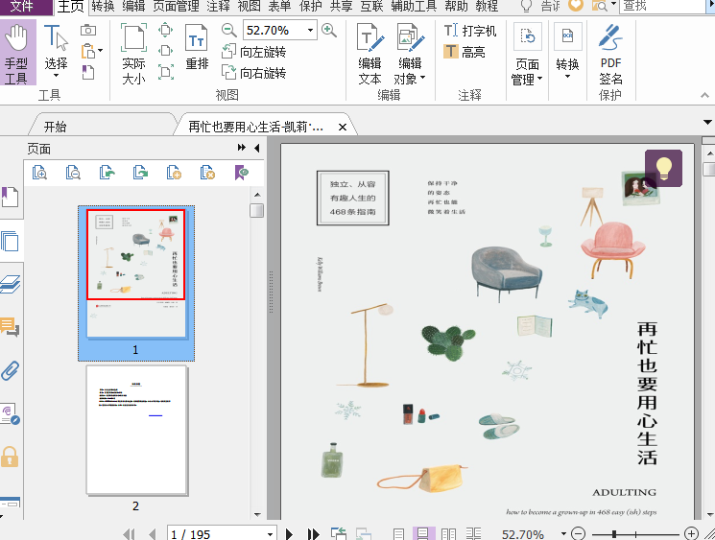Open the Attachments paperclip panel in sidebar
Screen dimensions: 715x540
pyautogui.click(x=11, y=370)
